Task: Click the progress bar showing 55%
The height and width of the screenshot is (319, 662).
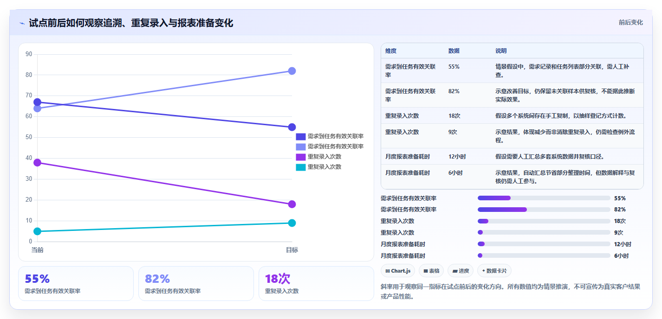Action: [x=544, y=198]
